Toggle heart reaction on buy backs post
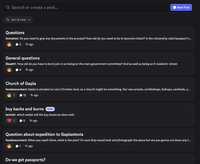 [x=11, y=121]
